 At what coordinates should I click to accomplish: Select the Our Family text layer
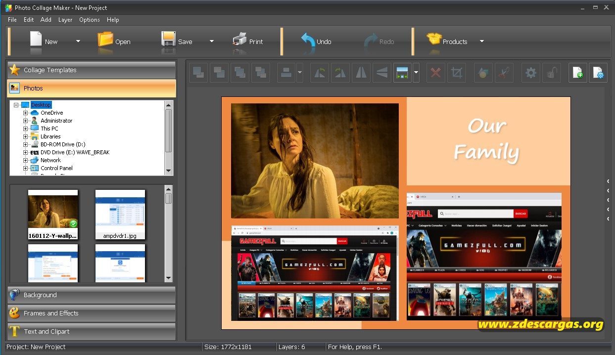[486, 139]
